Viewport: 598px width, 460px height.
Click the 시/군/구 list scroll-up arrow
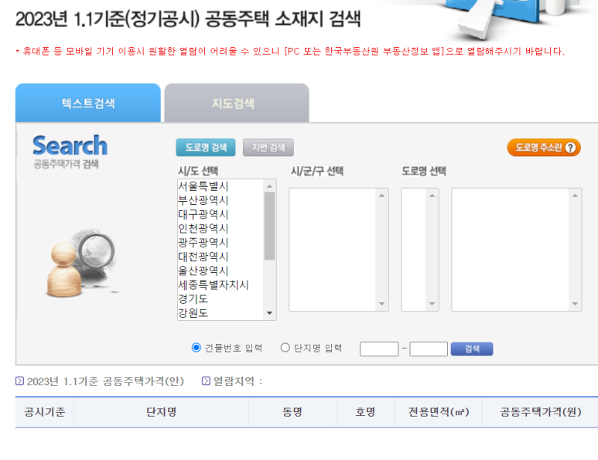tap(381, 196)
